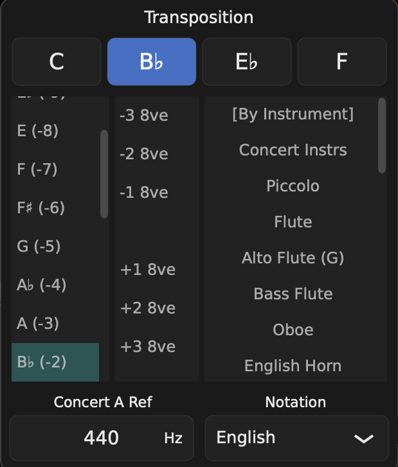398x467 pixels.
Task: Pick the -2 8ve octave shift
Action: click(157, 154)
